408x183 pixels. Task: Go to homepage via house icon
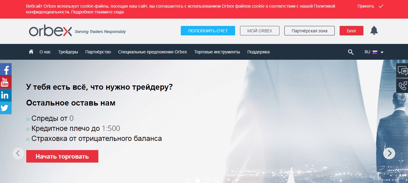coord(31,52)
